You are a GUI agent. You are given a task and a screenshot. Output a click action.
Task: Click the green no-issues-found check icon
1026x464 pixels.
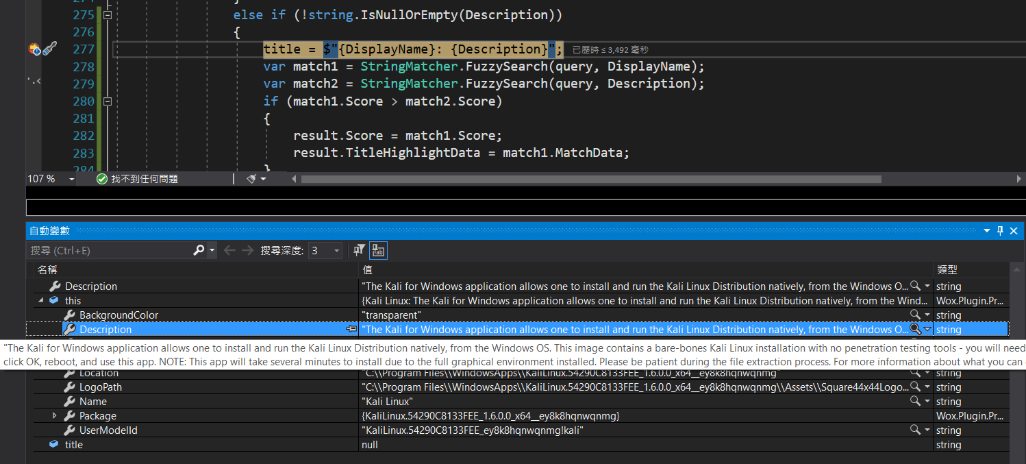pos(102,179)
